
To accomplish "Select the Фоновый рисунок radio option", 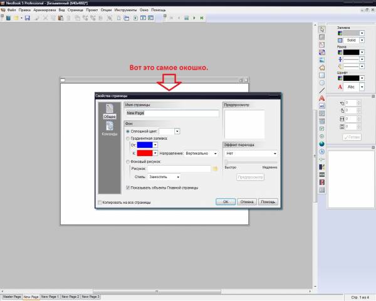I will 128,161.
